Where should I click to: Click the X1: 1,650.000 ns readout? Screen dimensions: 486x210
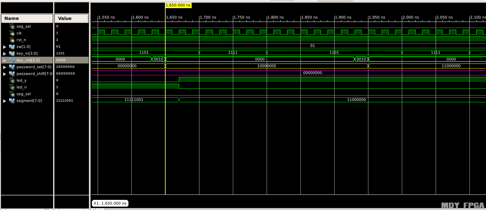click(x=110, y=203)
